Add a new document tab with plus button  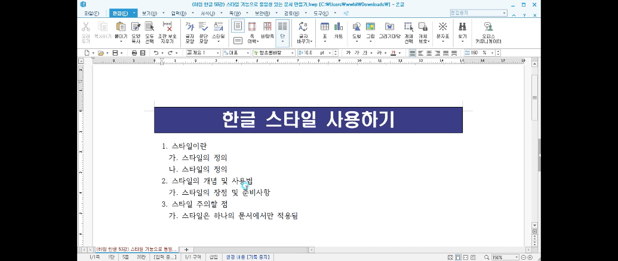click(x=186, y=249)
